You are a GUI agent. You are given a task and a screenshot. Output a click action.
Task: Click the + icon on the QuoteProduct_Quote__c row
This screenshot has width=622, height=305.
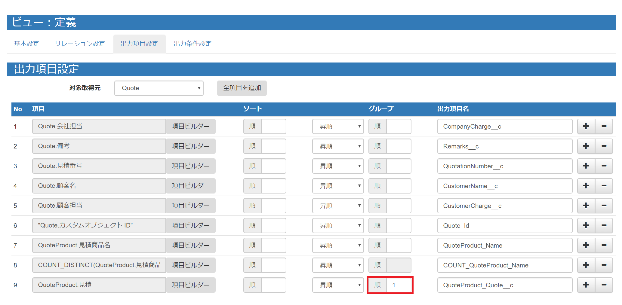[x=586, y=285]
